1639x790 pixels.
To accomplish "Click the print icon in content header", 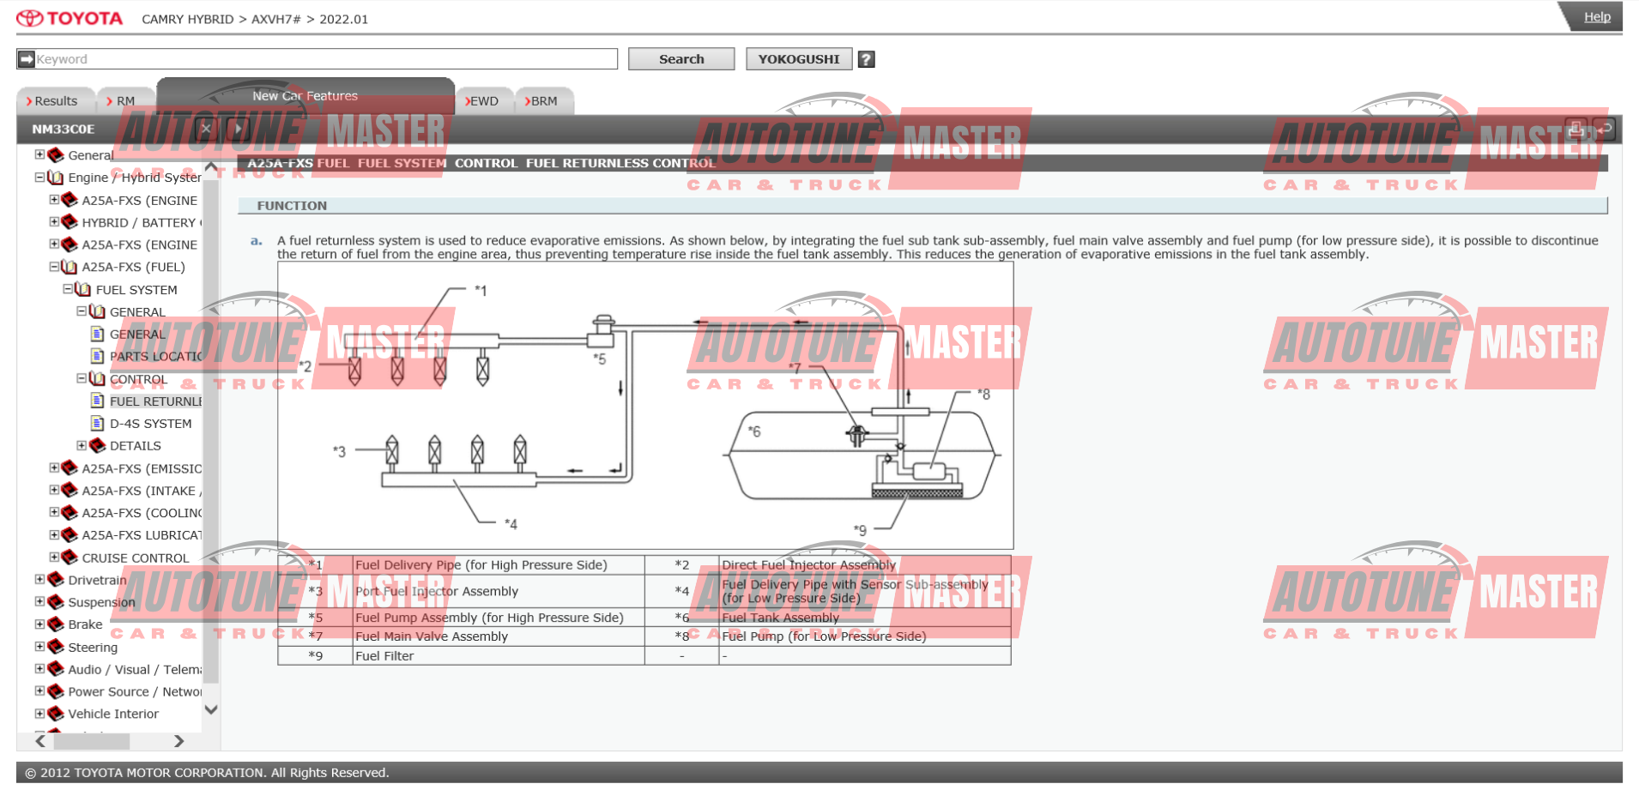I will [x=1576, y=130].
